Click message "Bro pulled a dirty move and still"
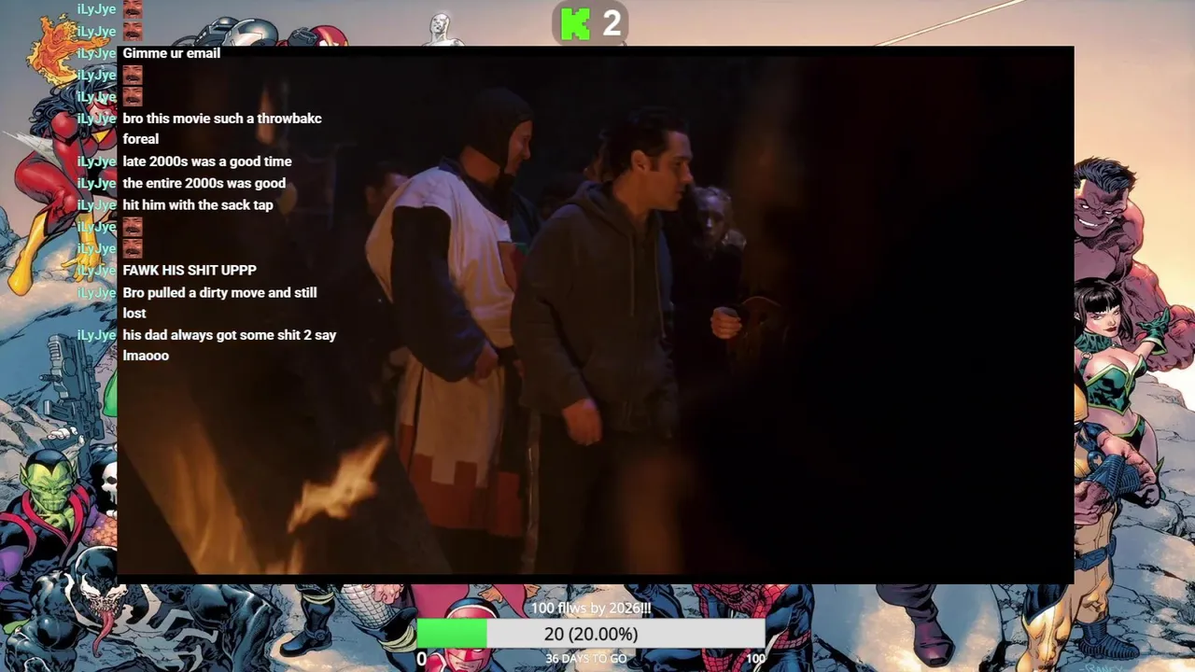1195x672 pixels. pos(219,292)
